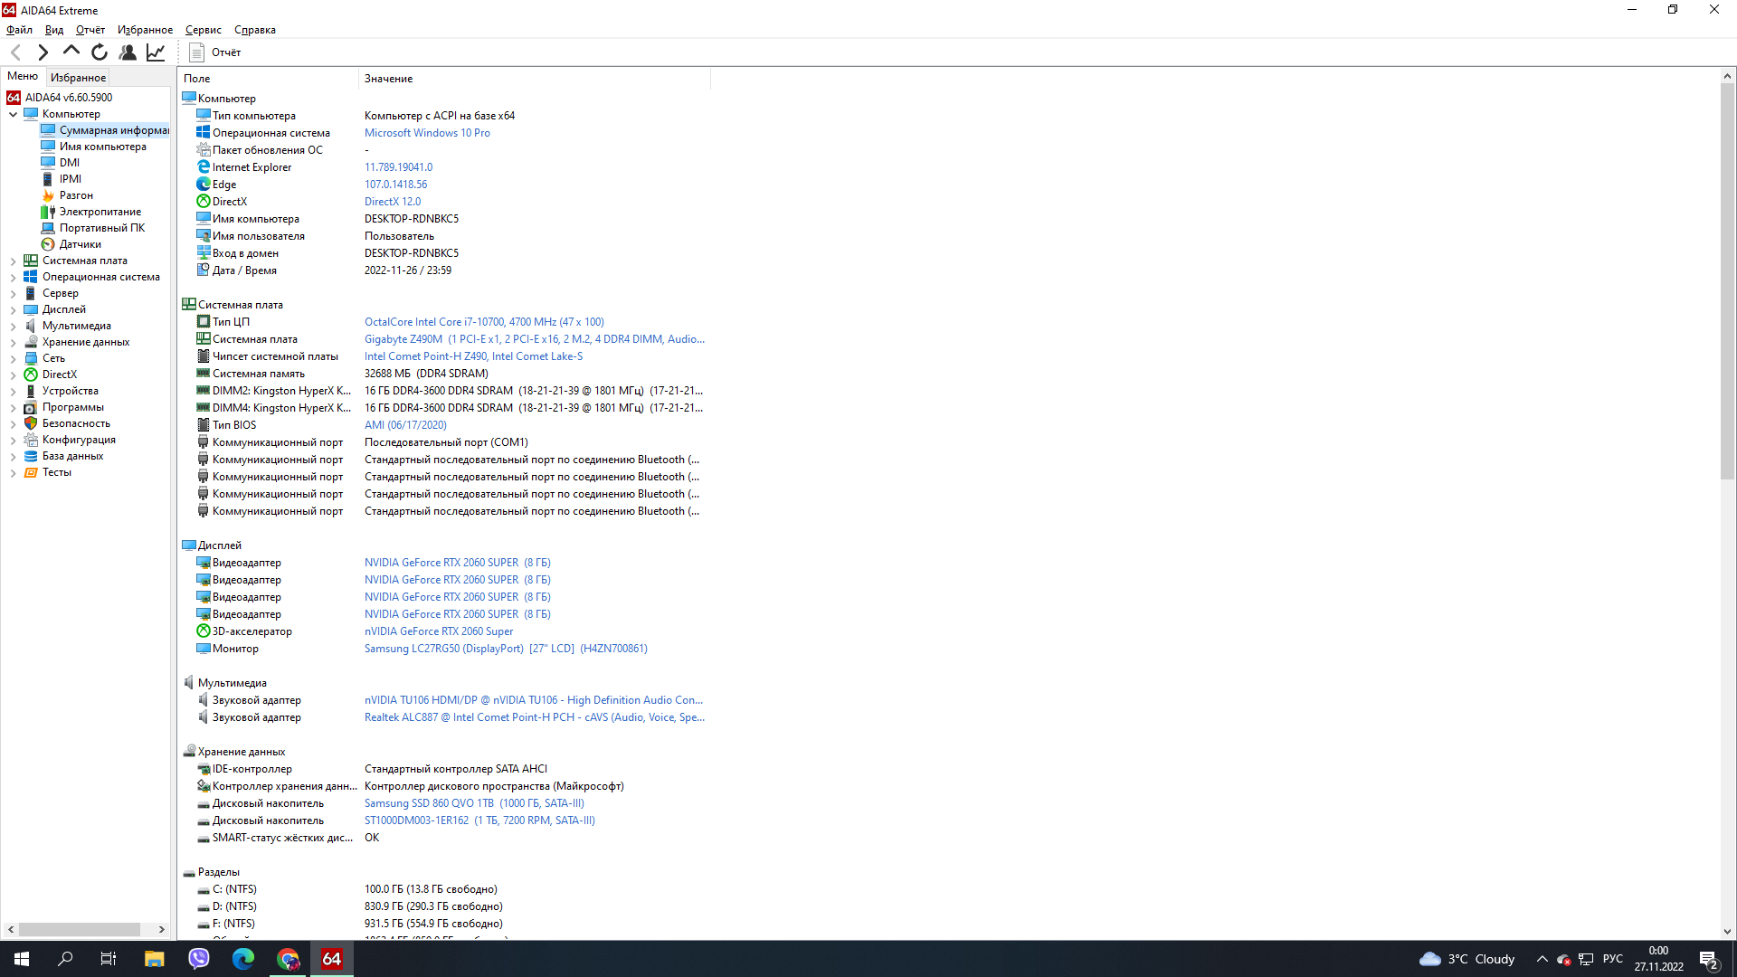Click the sidebar horizontal scrollbar right arrow

162,929
